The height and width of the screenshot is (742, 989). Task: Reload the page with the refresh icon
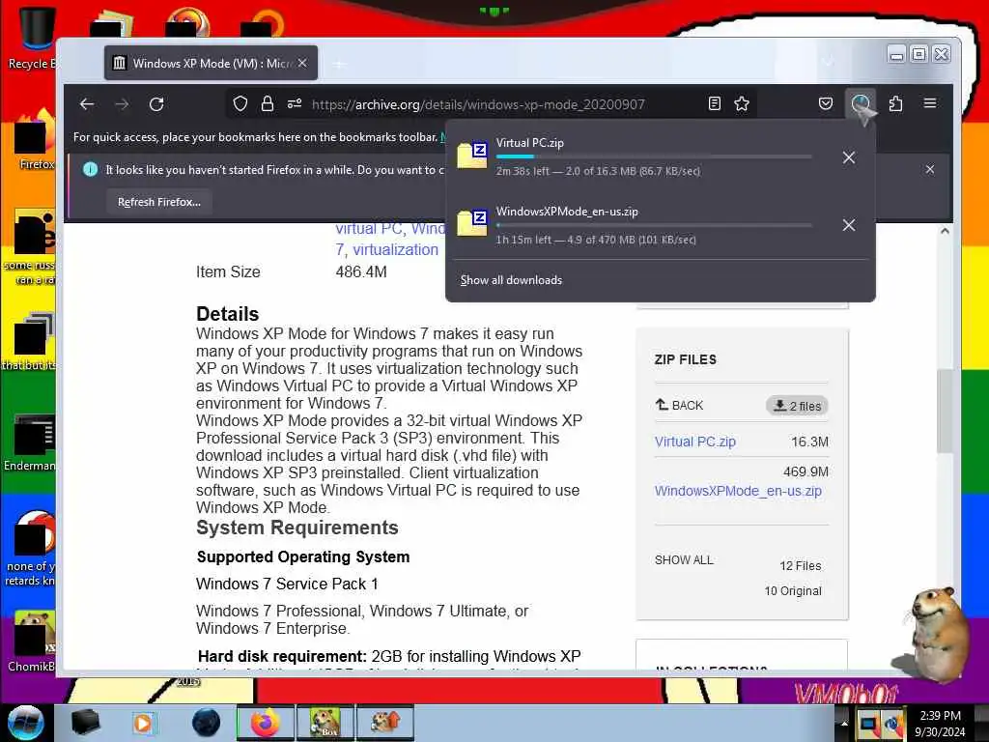156,104
